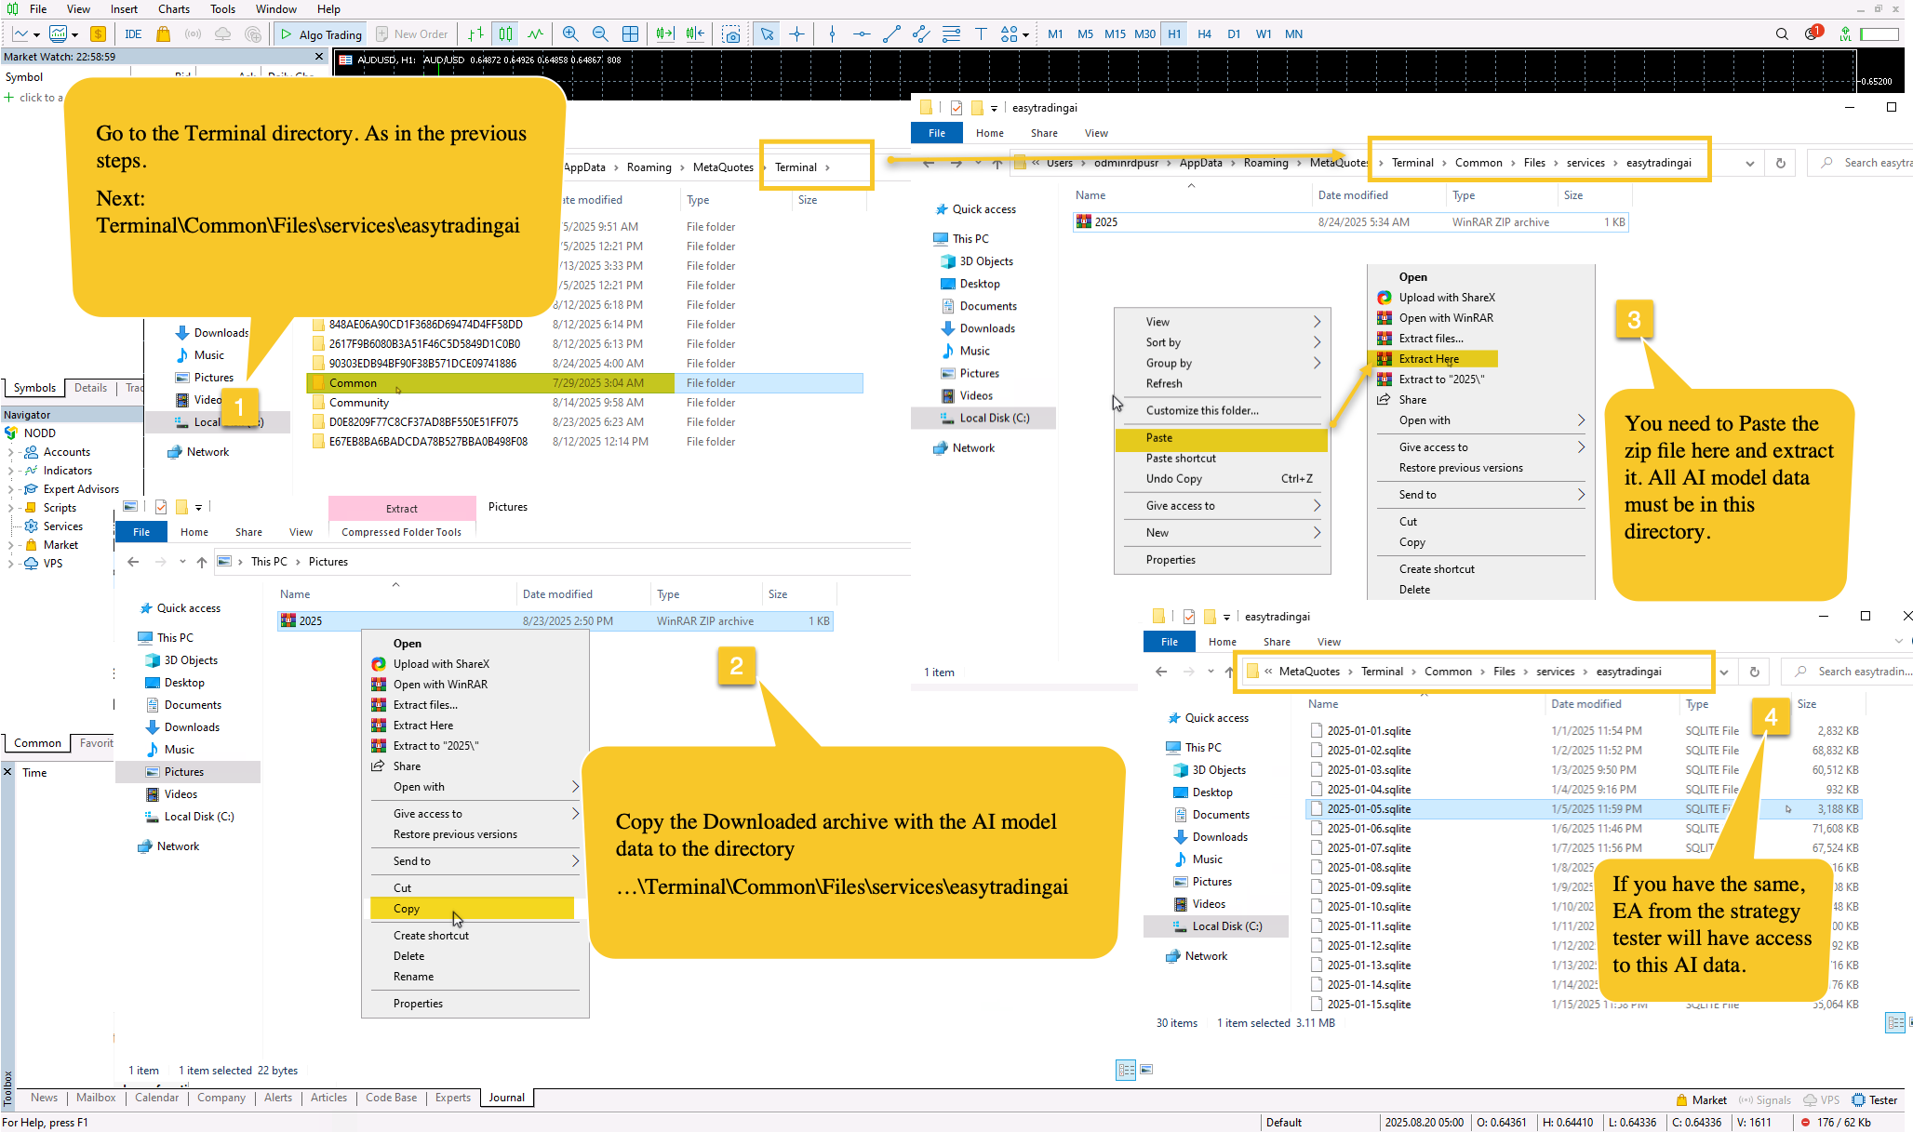Expand the Expert Advisors tree node

click(x=10, y=489)
